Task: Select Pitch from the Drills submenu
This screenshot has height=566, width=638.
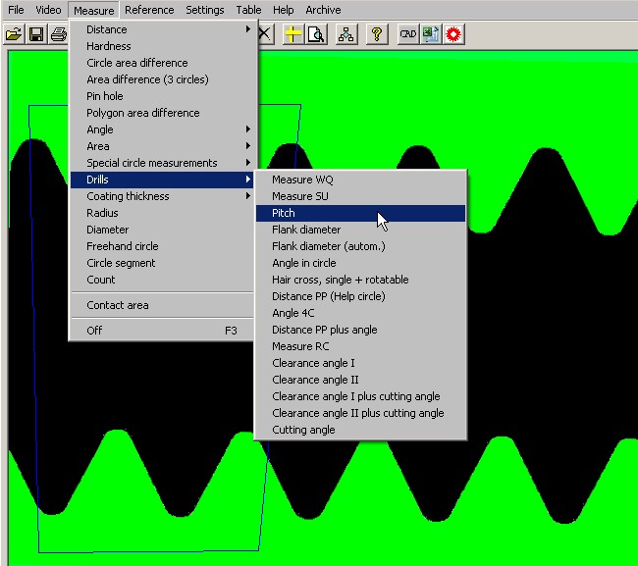Action: 284,213
